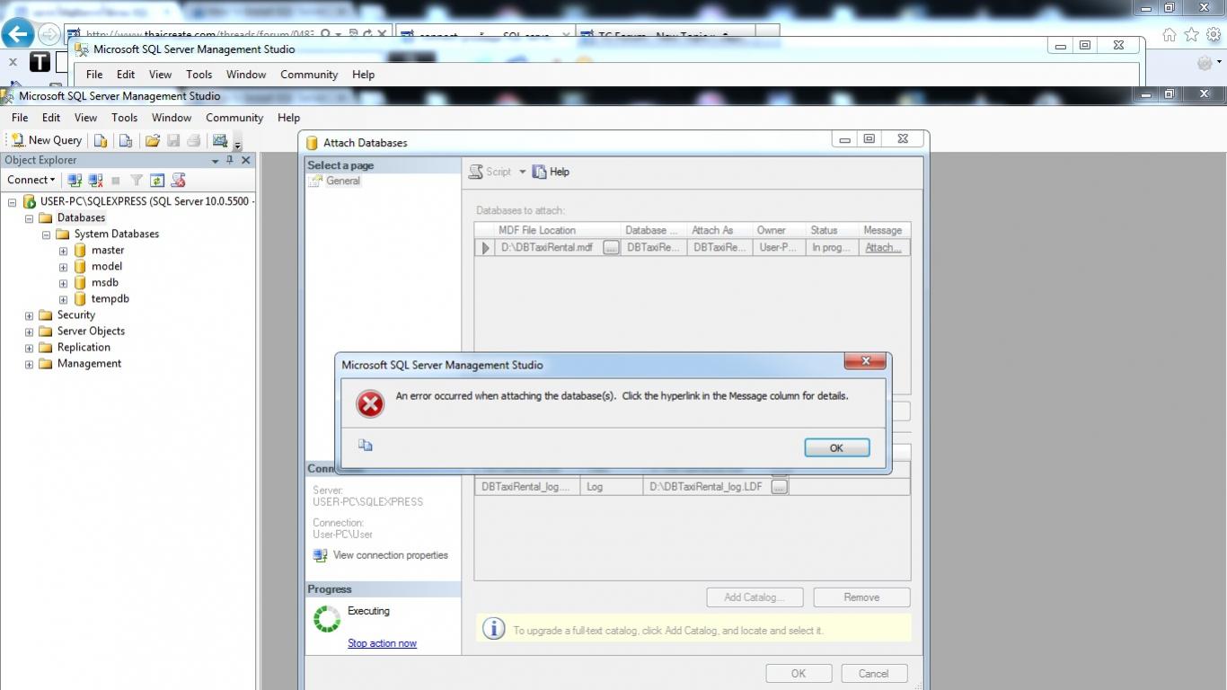
Task: Click OK in the error message box
Action: point(836,447)
